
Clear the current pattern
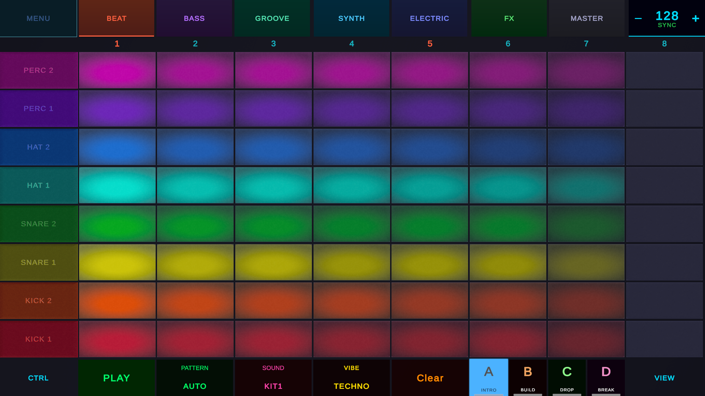click(430, 378)
